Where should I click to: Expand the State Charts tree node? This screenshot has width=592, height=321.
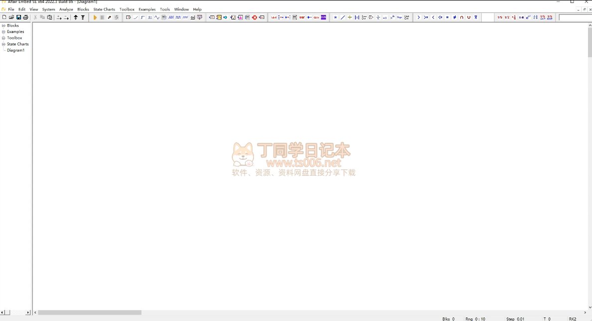coord(3,44)
